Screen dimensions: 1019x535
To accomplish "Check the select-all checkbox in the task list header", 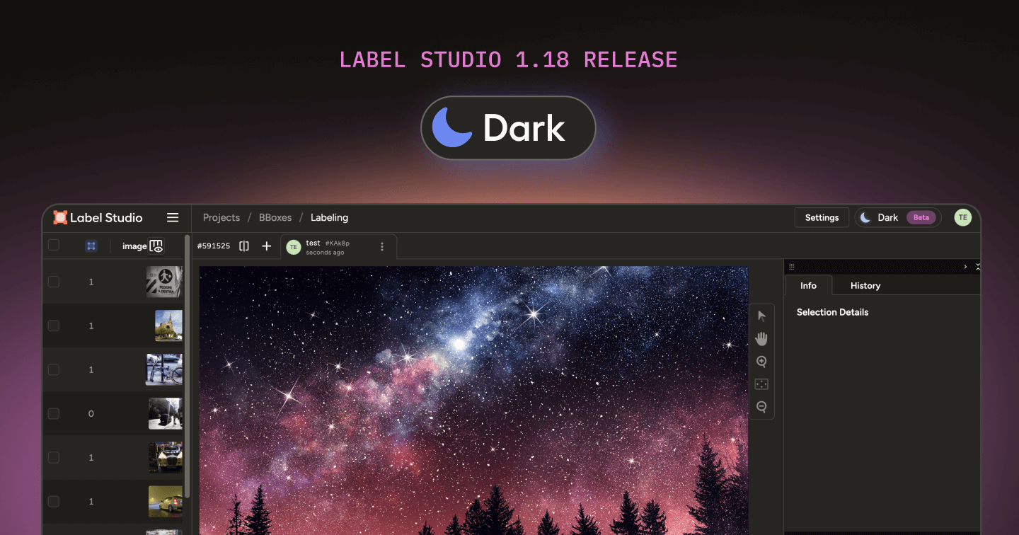I will coord(53,244).
